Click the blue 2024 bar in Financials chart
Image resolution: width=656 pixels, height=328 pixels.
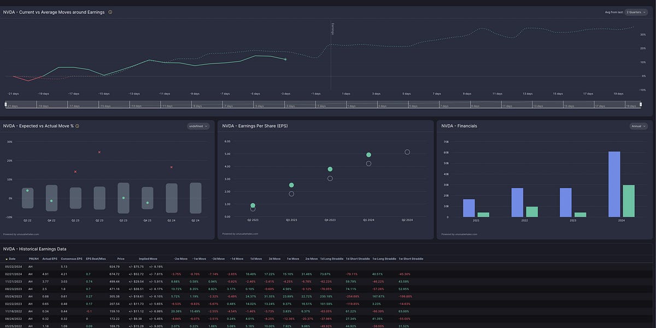pyautogui.click(x=614, y=184)
